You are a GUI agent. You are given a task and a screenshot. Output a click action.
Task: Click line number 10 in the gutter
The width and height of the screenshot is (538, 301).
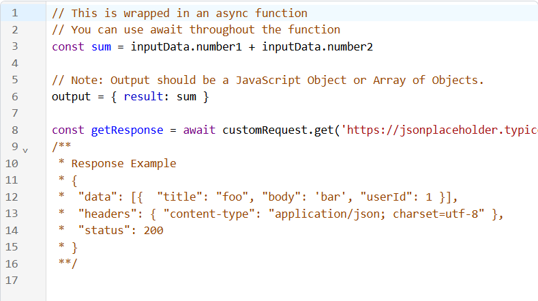pos(12,164)
